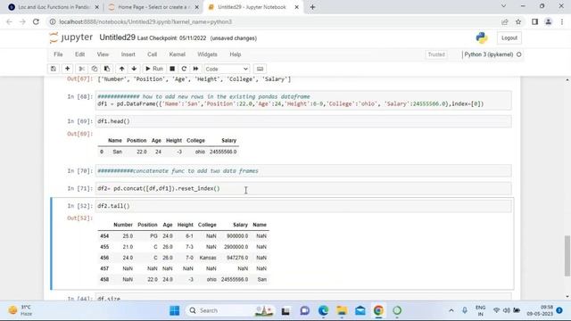This screenshot has width=571, height=321.
Task: Open the Edit menu
Action: pos(79,54)
